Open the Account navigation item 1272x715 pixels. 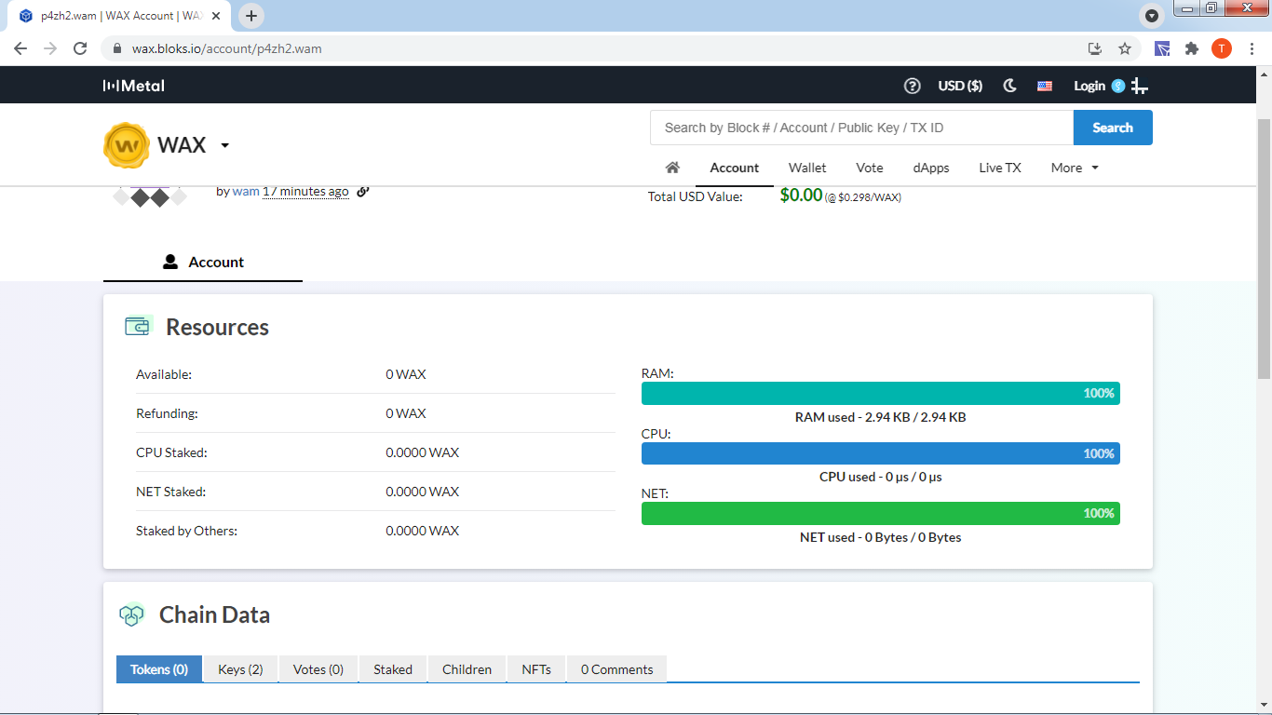click(x=735, y=168)
